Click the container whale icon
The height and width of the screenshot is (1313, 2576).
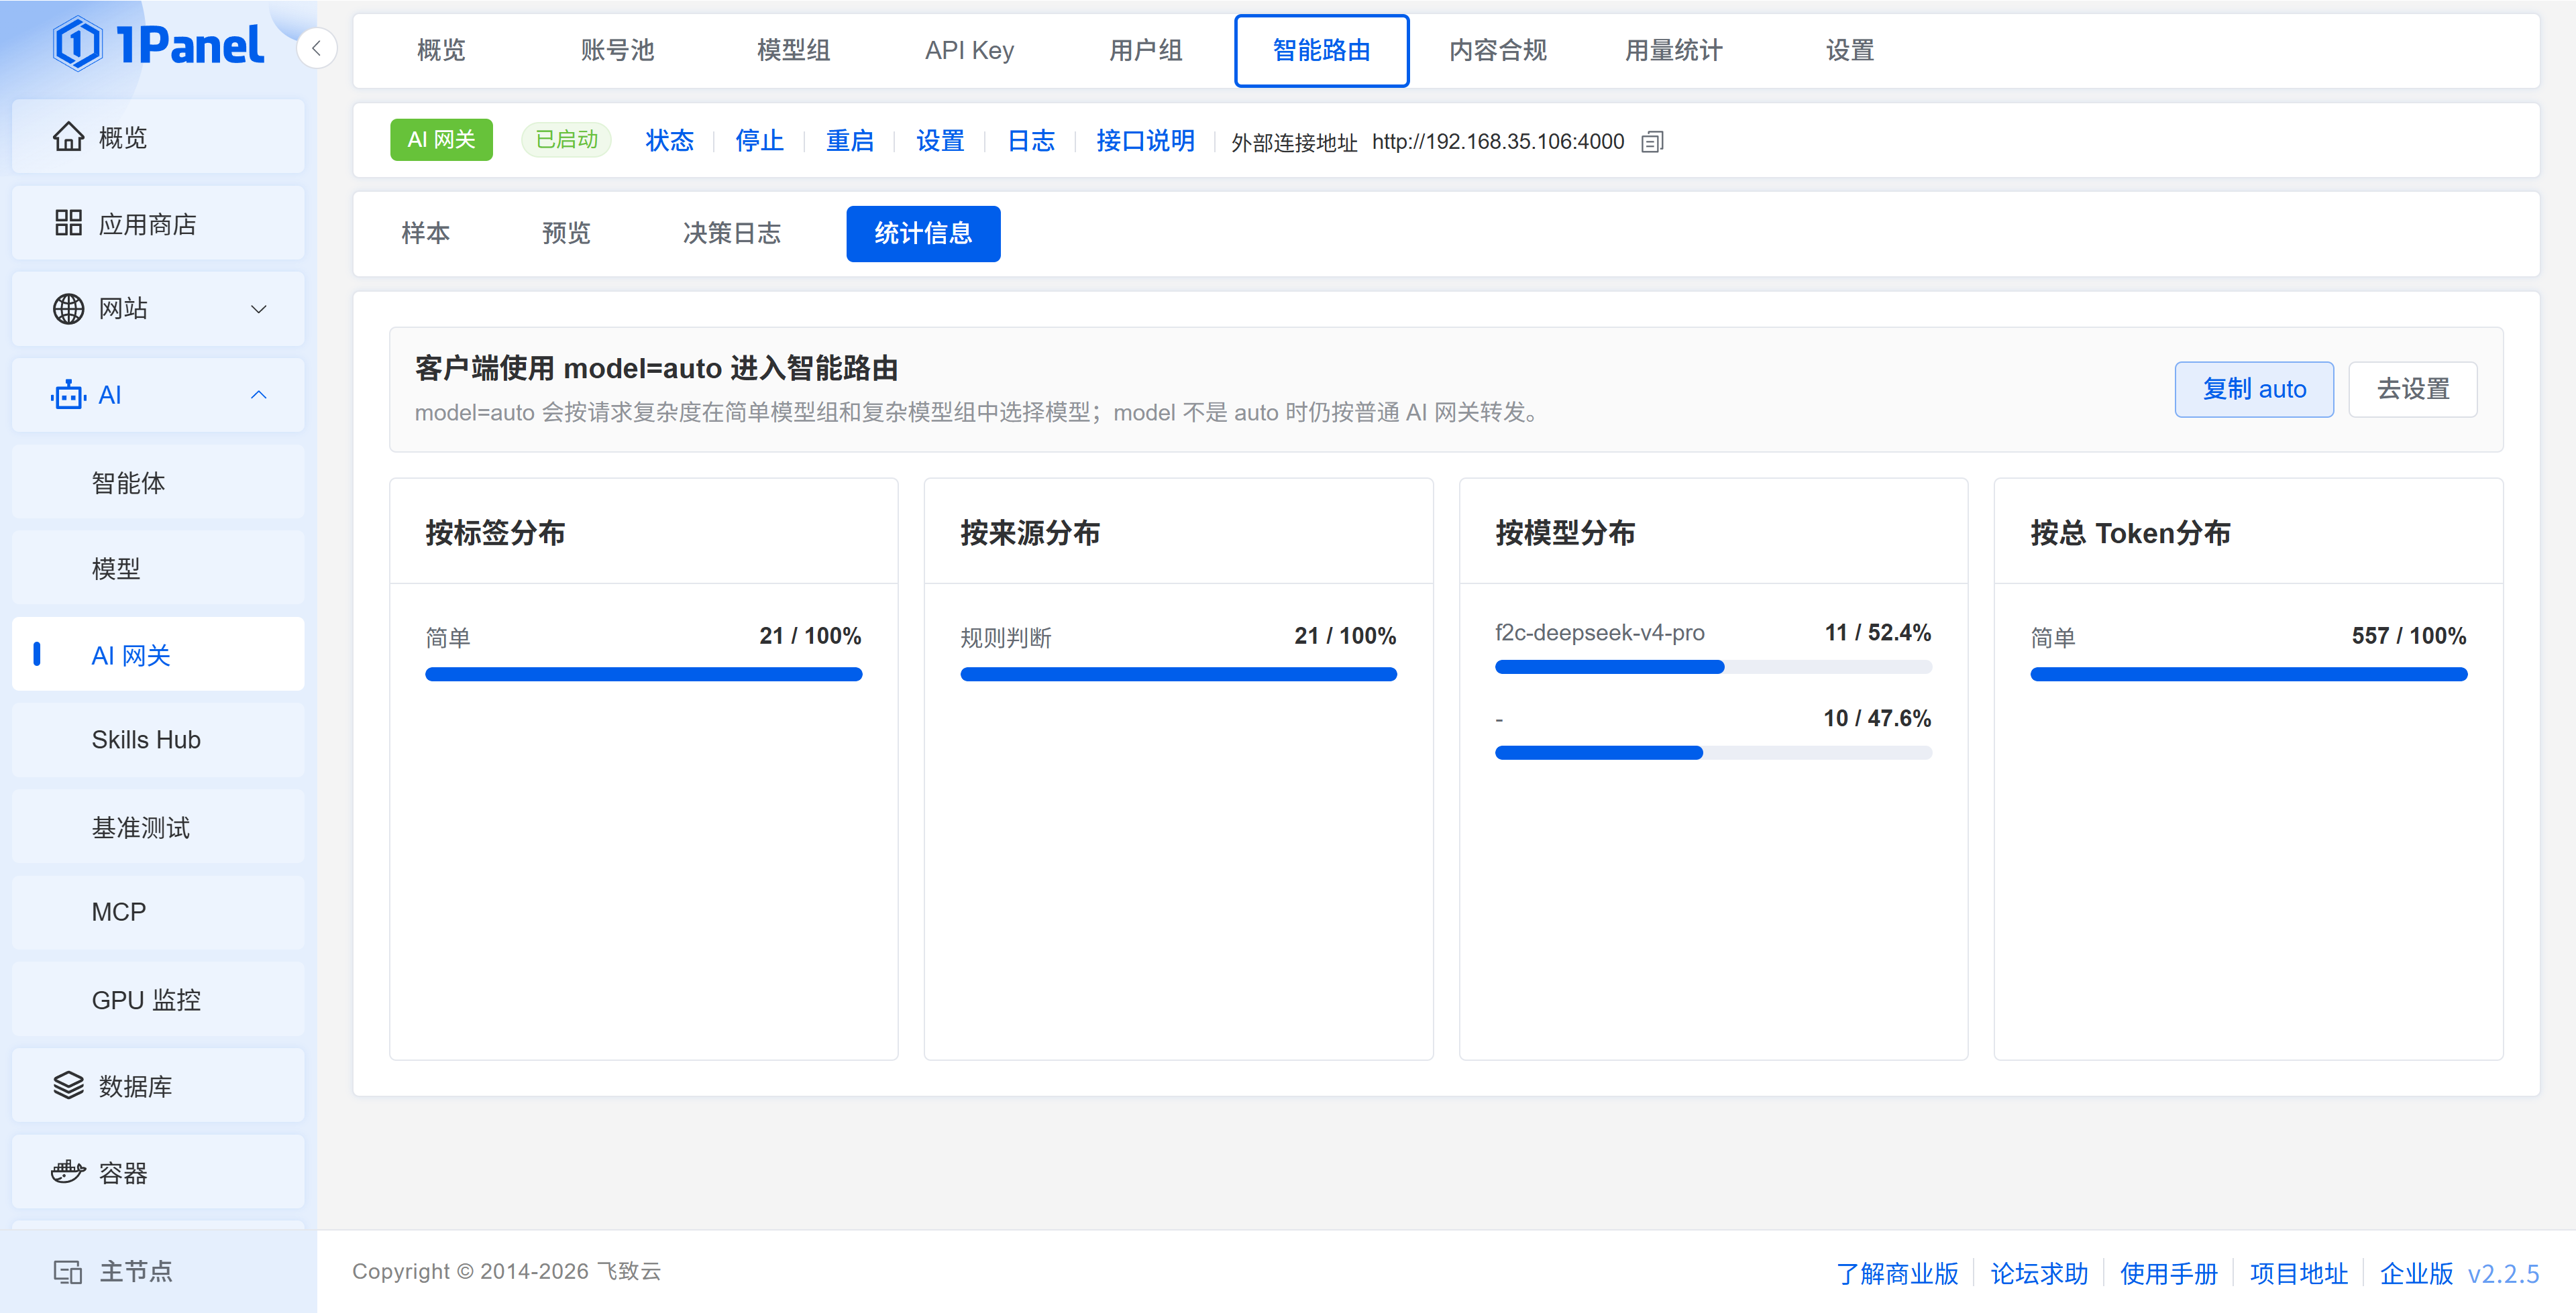(68, 1171)
